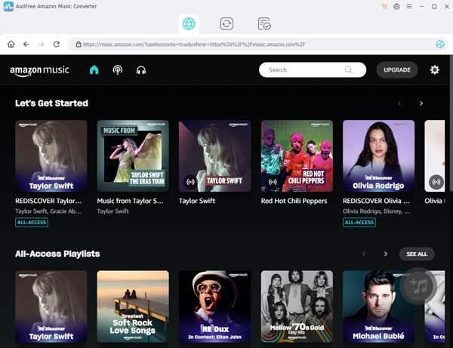453x348 pixels.
Task: Open the Library headphones icon
Action: point(141,70)
